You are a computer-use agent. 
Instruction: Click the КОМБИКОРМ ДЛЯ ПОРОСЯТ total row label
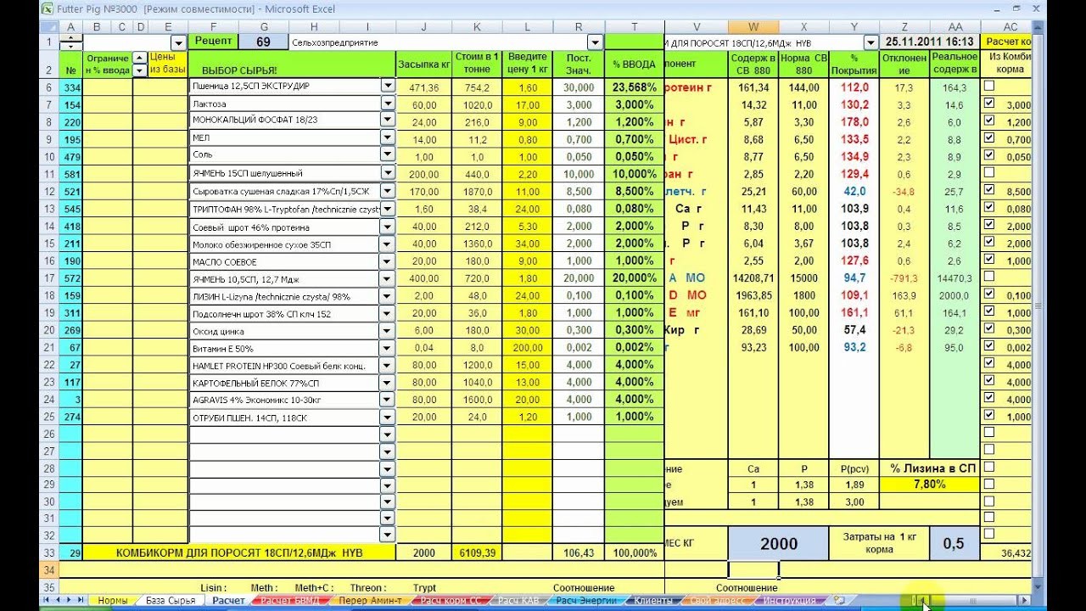tap(239, 552)
